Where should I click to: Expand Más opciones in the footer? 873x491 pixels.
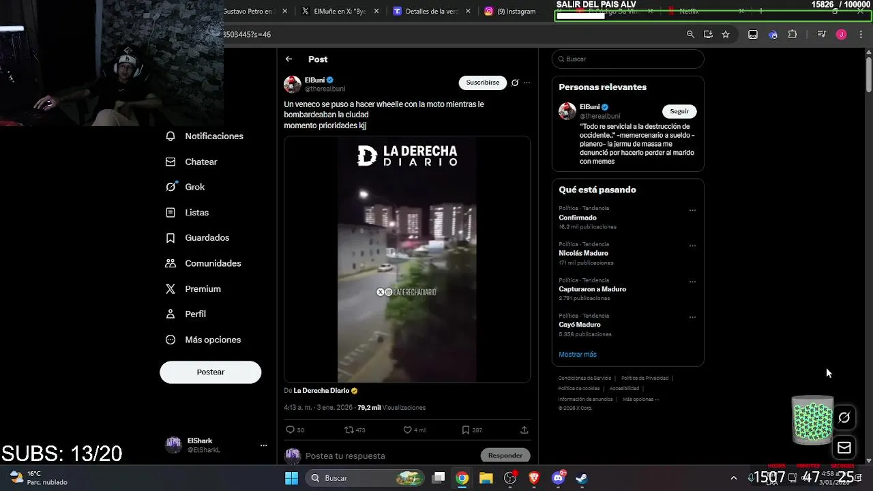pyautogui.click(x=640, y=399)
